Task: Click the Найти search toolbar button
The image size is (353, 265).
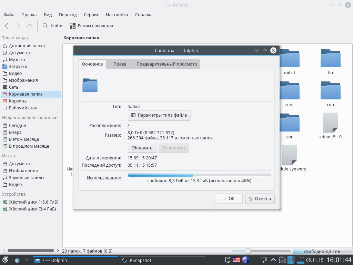Action: pyautogui.click(x=53, y=26)
